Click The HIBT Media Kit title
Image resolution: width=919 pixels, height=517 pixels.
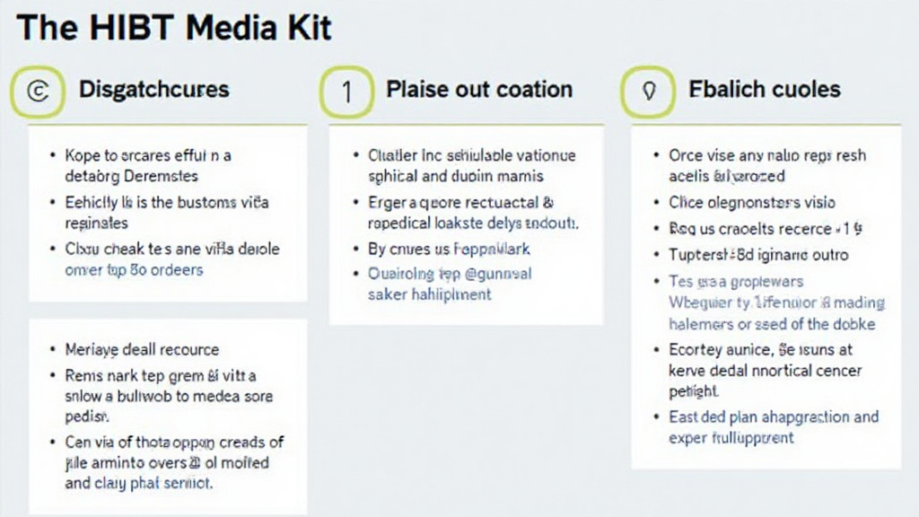pos(174,29)
